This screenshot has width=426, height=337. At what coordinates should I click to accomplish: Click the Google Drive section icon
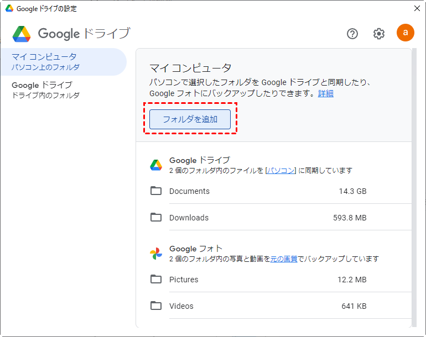click(x=156, y=165)
